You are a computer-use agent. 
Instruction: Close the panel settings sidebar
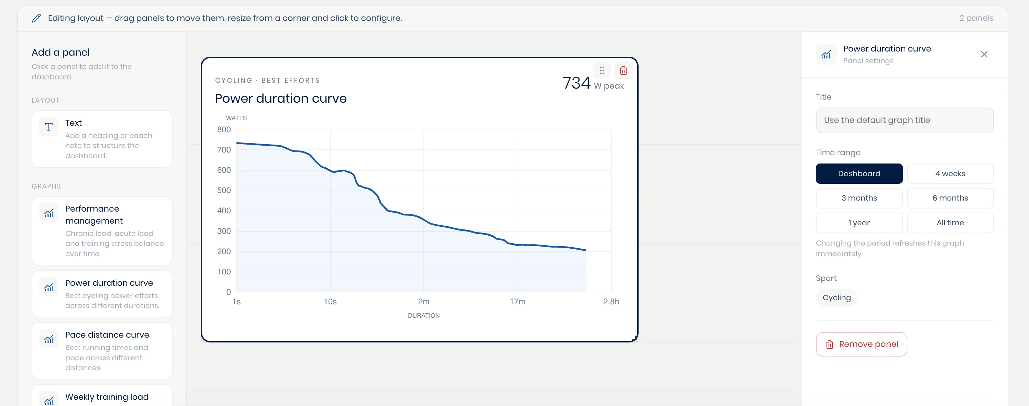pyautogui.click(x=984, y=54)
